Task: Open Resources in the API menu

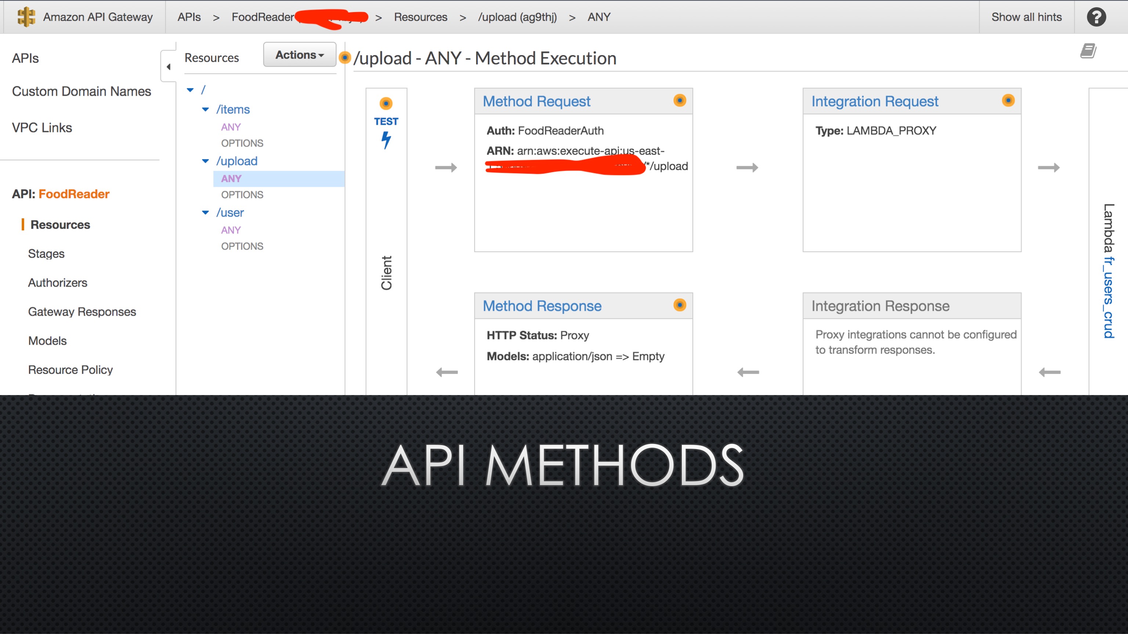Action: tap(60, 225)
